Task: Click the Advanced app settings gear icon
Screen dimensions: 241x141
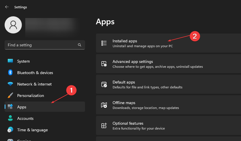Action: coord(104,64)
